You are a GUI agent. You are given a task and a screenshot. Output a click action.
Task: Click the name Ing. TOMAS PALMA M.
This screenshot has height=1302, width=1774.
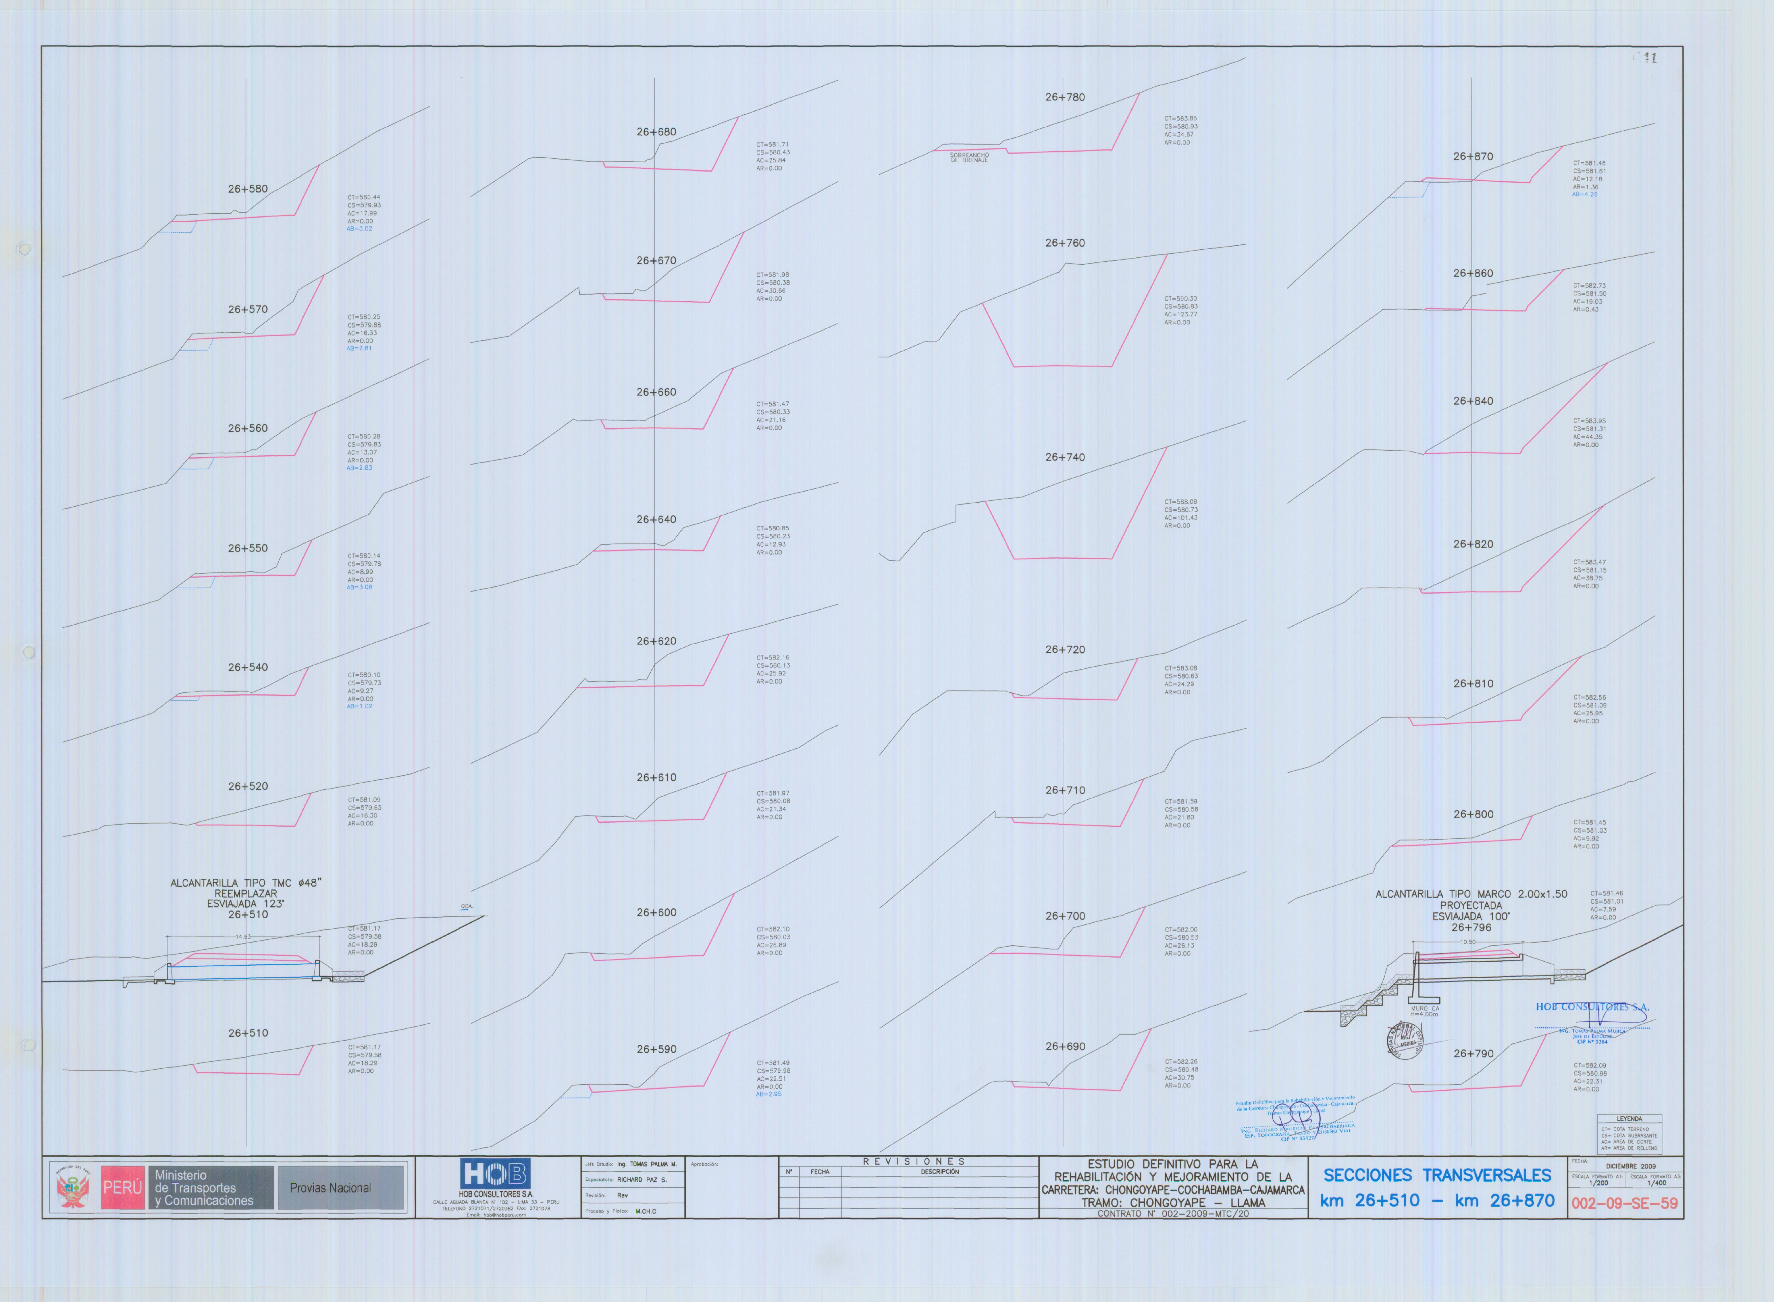[x=647, y=1164]
